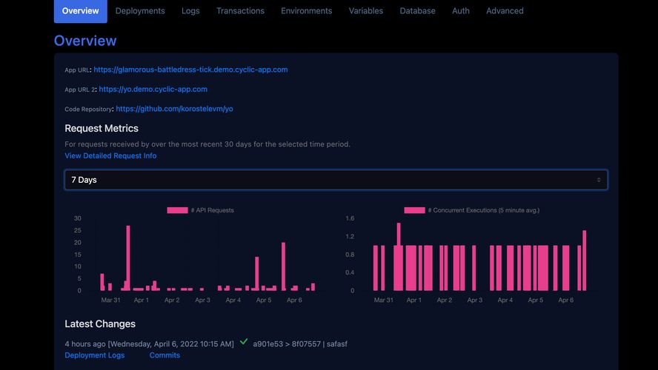Switch to the Variables tab

[366, 11]
